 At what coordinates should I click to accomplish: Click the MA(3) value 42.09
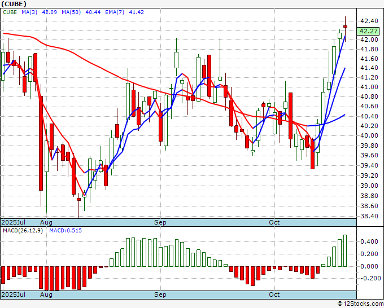[x=49, y=12]
